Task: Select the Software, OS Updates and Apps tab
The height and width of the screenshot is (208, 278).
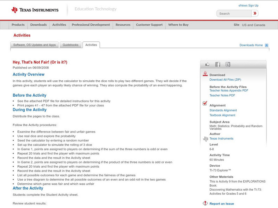Action: tap(34, 45)
